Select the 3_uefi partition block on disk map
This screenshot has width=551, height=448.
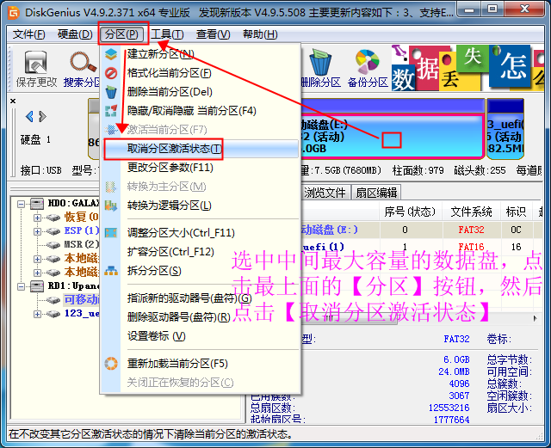coord(505,129)
